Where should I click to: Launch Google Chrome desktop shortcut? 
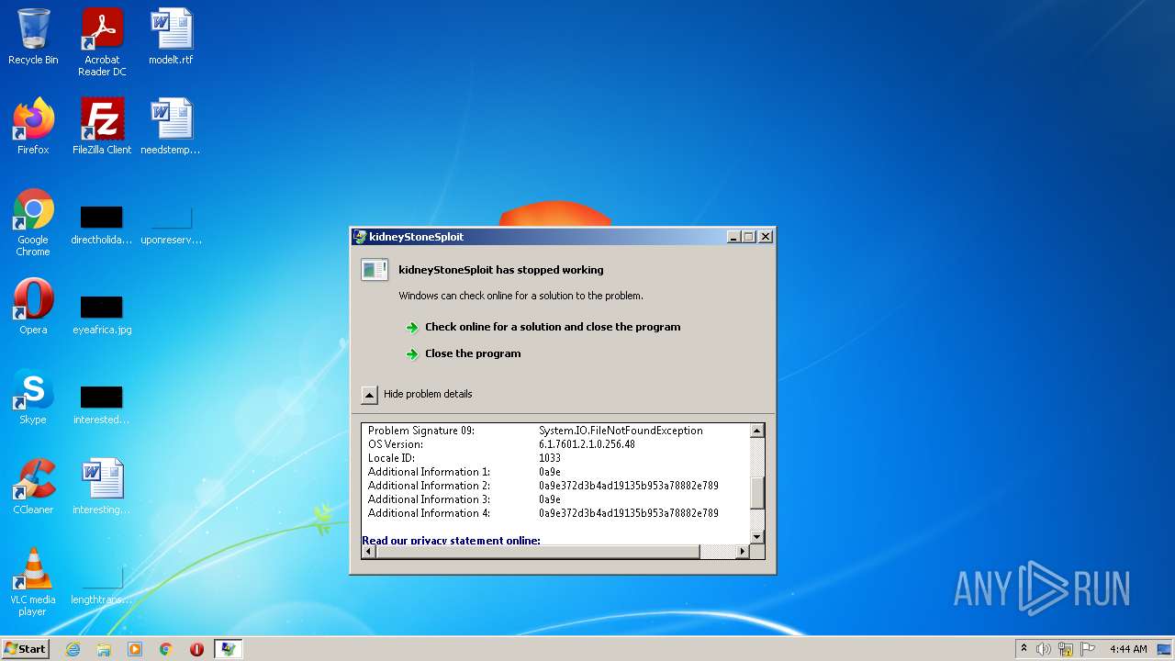click(33, 223)
